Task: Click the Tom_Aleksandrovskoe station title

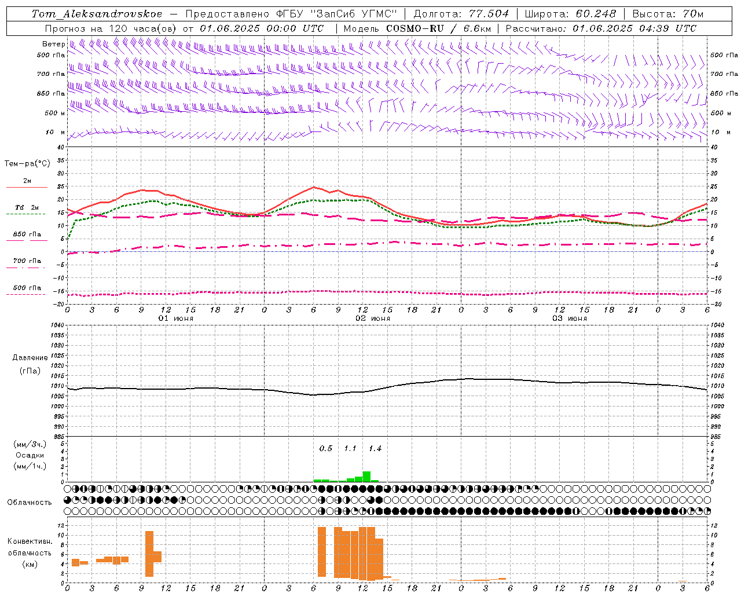Action: [97, 14]
